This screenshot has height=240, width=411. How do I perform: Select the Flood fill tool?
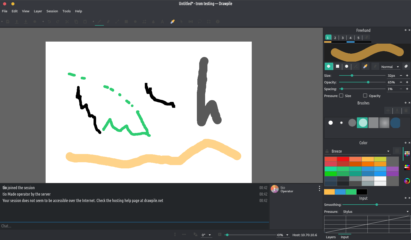[153, 22]
